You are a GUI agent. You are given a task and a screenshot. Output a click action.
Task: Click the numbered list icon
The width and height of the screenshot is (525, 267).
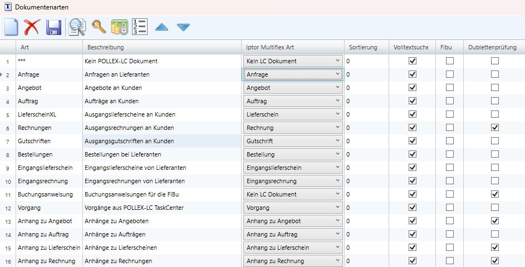pyautogui.click(x=139, y=27)
